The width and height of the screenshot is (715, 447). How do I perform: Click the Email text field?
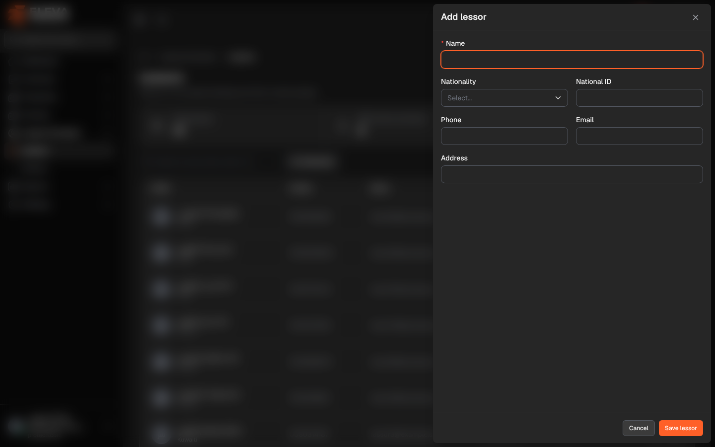[x=640, y=136]
